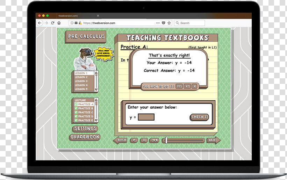The height and width of the screenshot is (180, 287).
Task: Bookmark page with star icon
Action: pyautogui.click(x=169, y=23)
